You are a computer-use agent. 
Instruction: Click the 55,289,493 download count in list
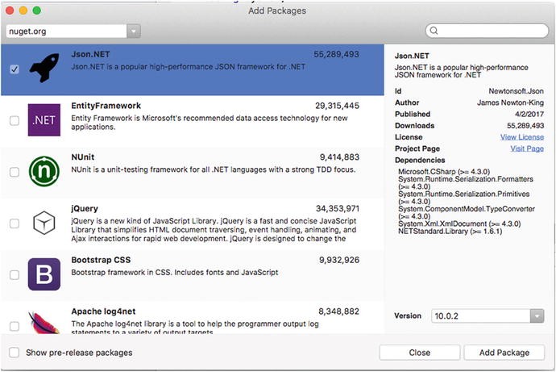pyautogui.click(x=336, y=54)
